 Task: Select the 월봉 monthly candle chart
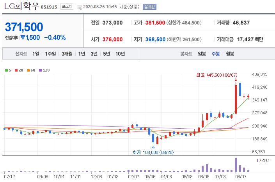pyautogui.click(x=230, y=54)
